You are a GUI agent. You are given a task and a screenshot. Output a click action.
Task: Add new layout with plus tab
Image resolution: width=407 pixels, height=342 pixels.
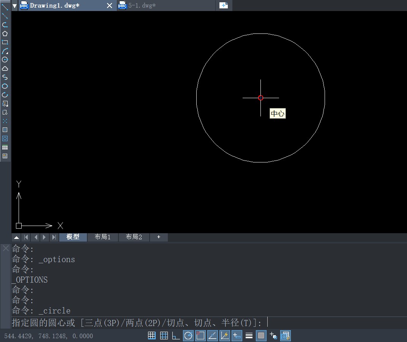pos(159,237)
